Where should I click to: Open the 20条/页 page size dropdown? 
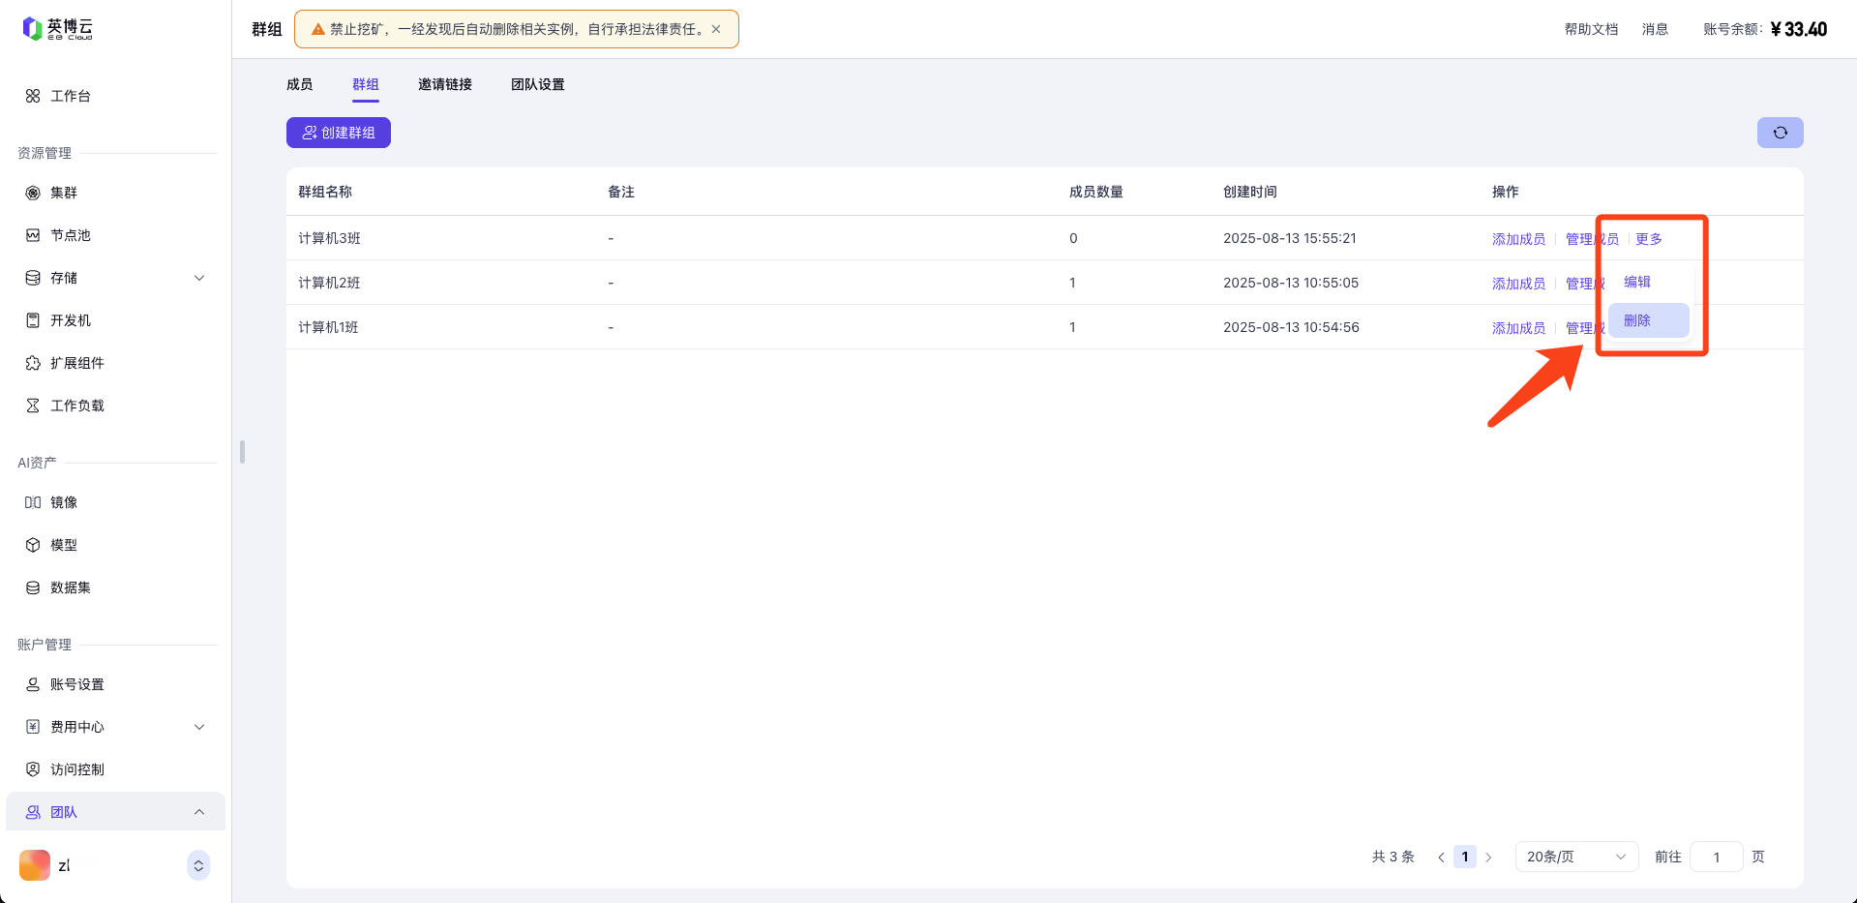[1575, 857]
